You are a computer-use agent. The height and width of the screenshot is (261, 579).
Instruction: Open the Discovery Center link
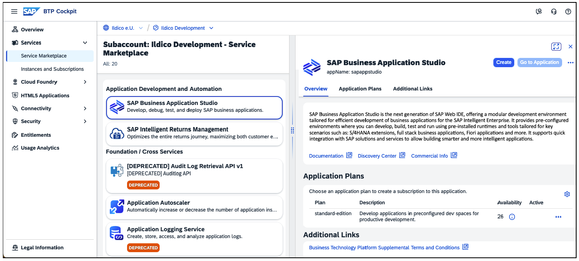[377, 156]
